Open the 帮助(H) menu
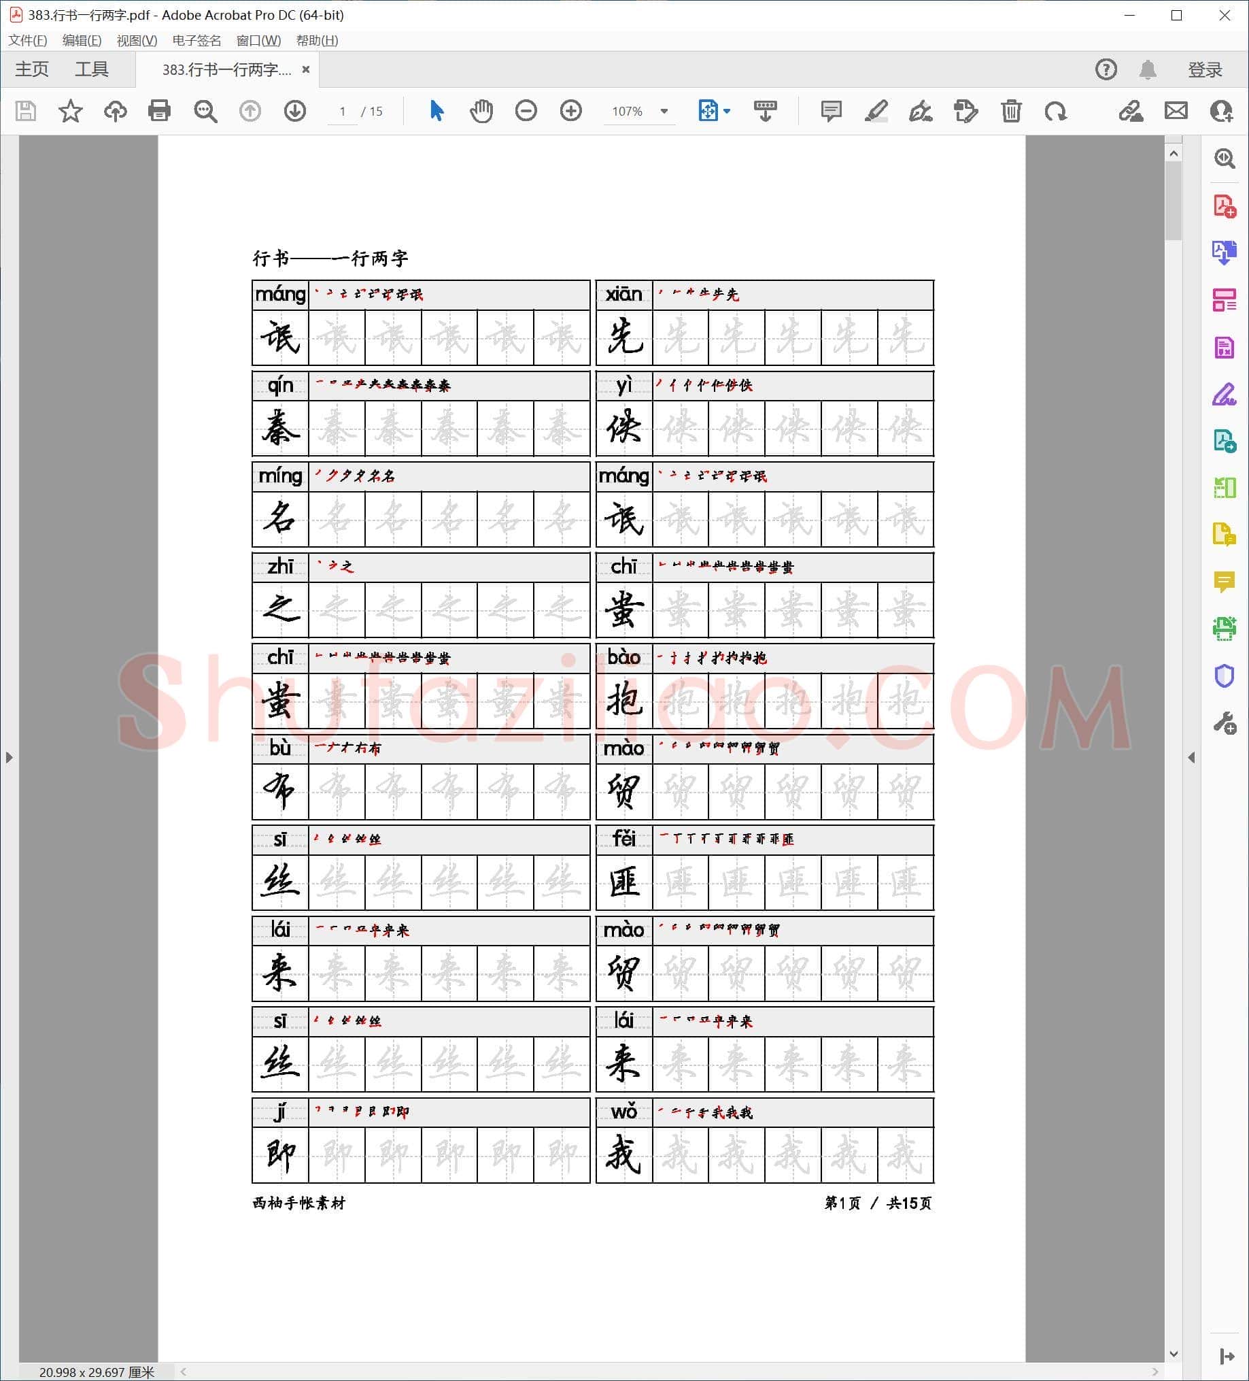 [x=317, y=40]
